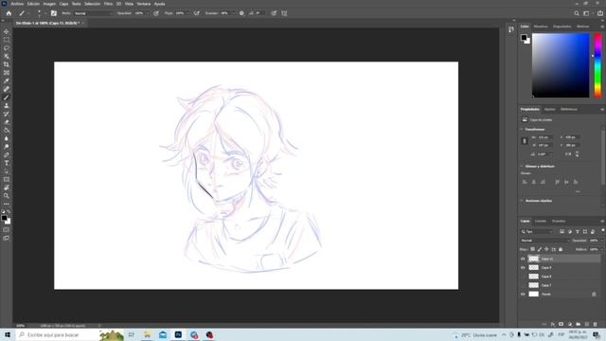Viewport: 606px width, 341px height.
Task: Filter layers by type layers icon
Action: 561,231
